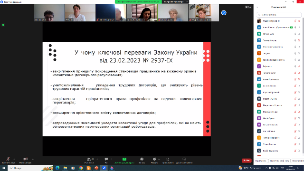304x171 pixels.
Task: Open Google Chrome from the taskbar
Action: (81, 168)
